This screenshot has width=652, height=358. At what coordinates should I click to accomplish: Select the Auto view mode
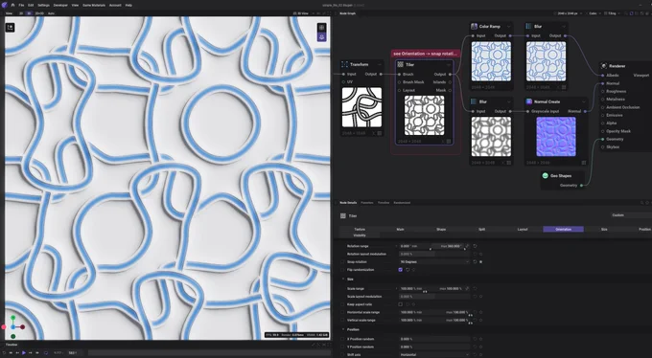[51, 13]
